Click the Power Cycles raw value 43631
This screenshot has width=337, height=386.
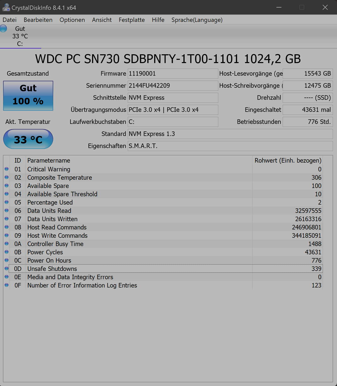(313, 252)
